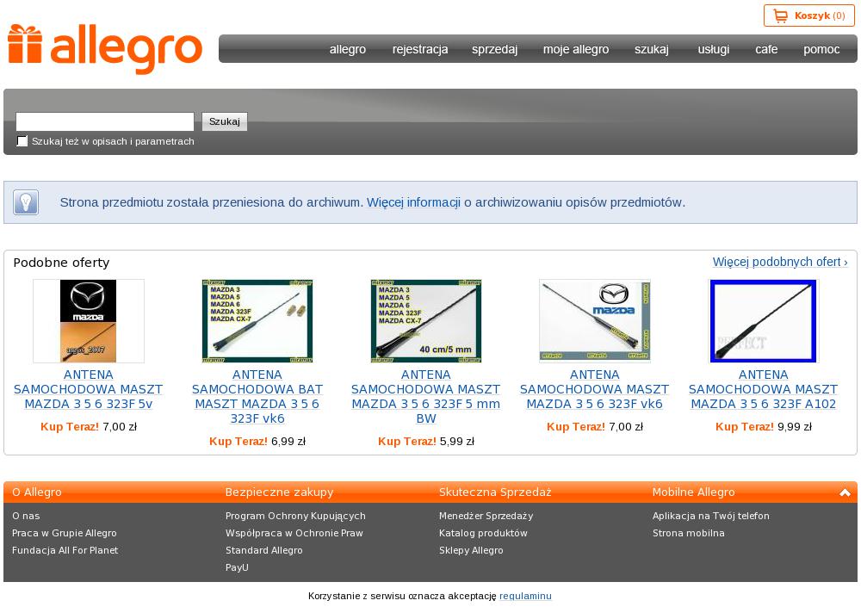Viewport: 861px width, 613px height.
Task: Follow the 'Więcej informacji' archive link
Action: pyautogui.click(x=413, y=202)
